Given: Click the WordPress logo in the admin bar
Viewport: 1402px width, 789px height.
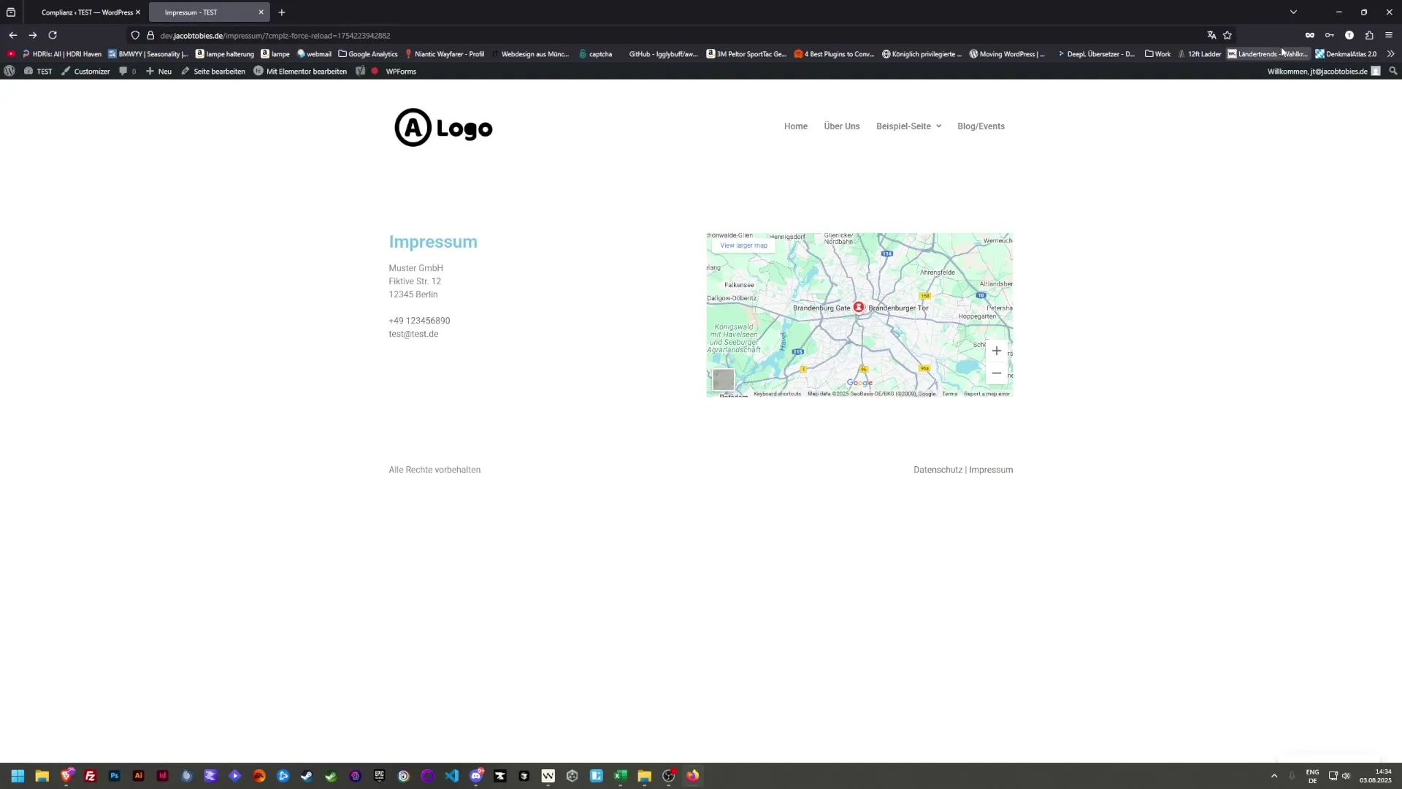Looking at the screenshot, I should coord(9,71).
